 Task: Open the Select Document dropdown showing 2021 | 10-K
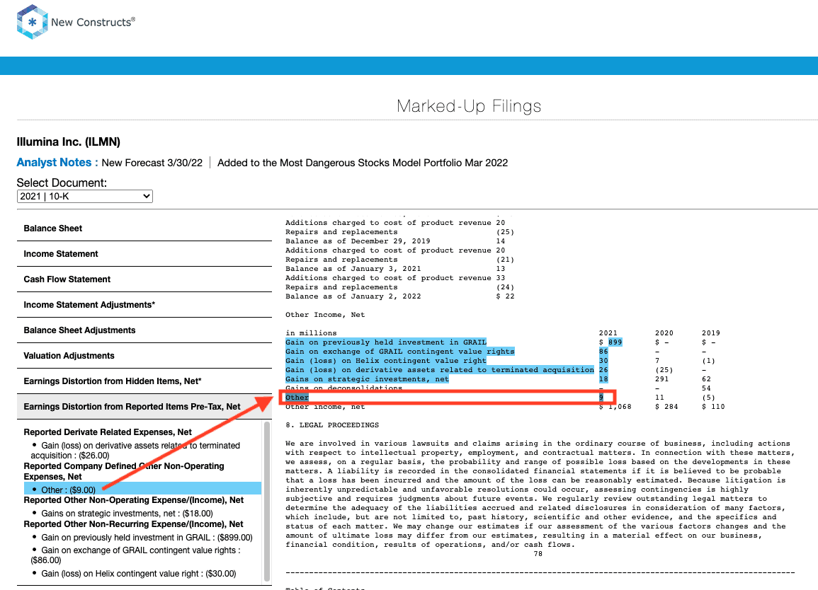click(x=84, y=197)
